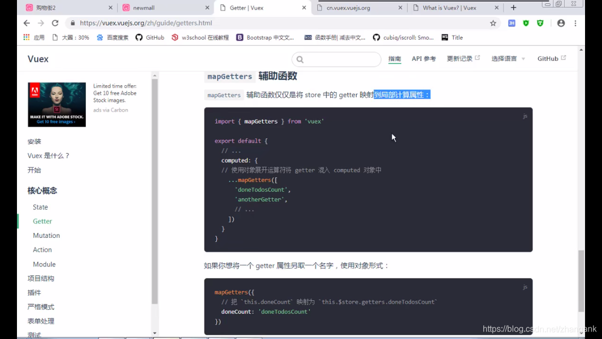Image resolution: width=602 pixels, height=339 pixels.
Task: Close the newmall tab
Action: tap(207, 7)
